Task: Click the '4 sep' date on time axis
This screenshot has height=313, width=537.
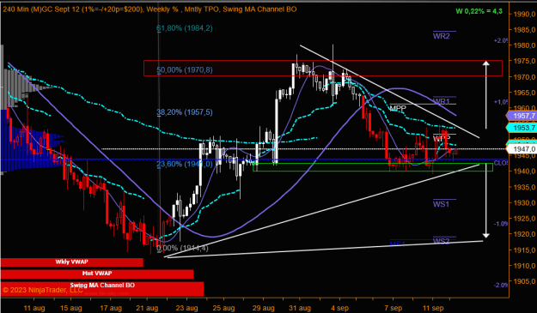Action: 339,308
